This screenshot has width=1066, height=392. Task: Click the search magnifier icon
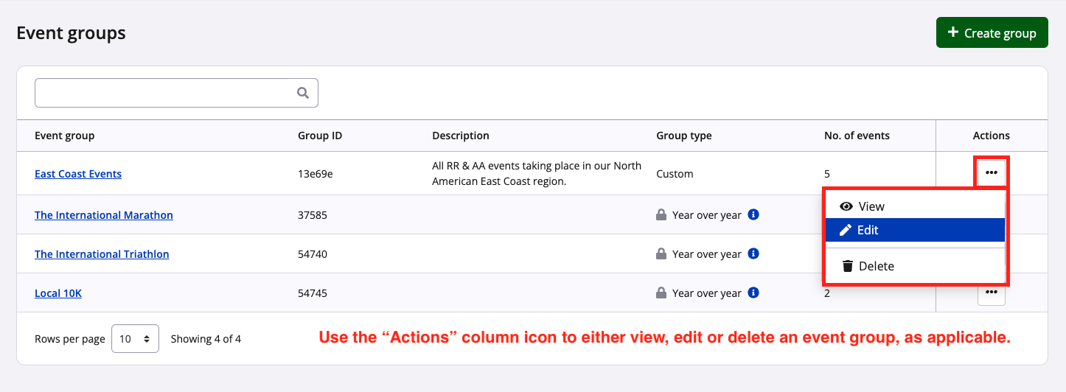[x=302, y=93]
